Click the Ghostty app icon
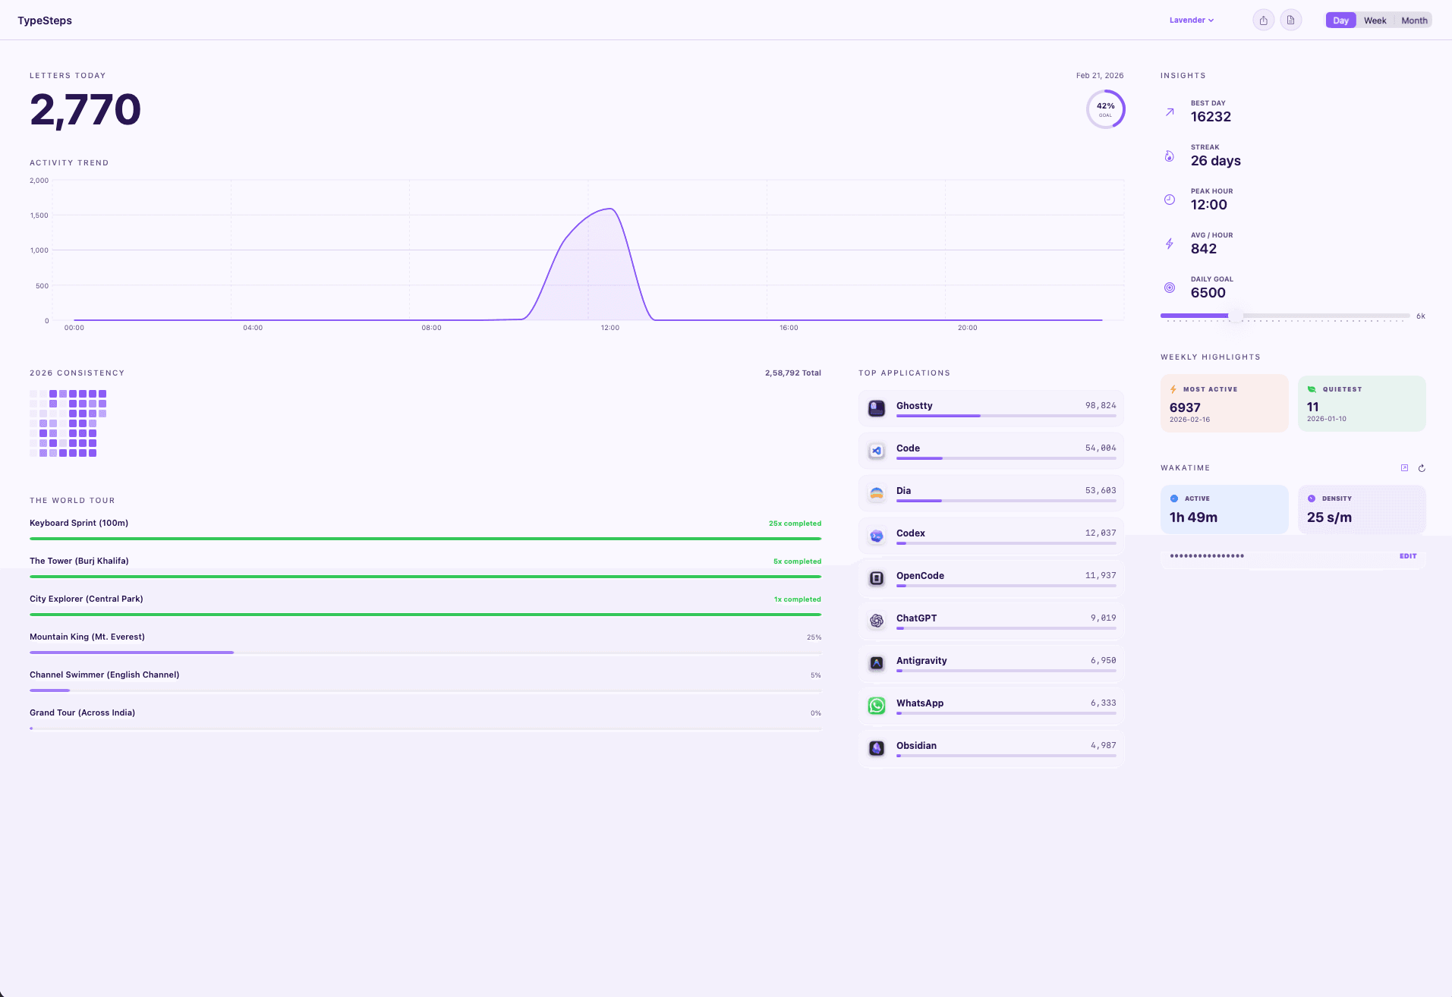The height and width of the screenshot is (997, 1452). (x=877, y=408)
